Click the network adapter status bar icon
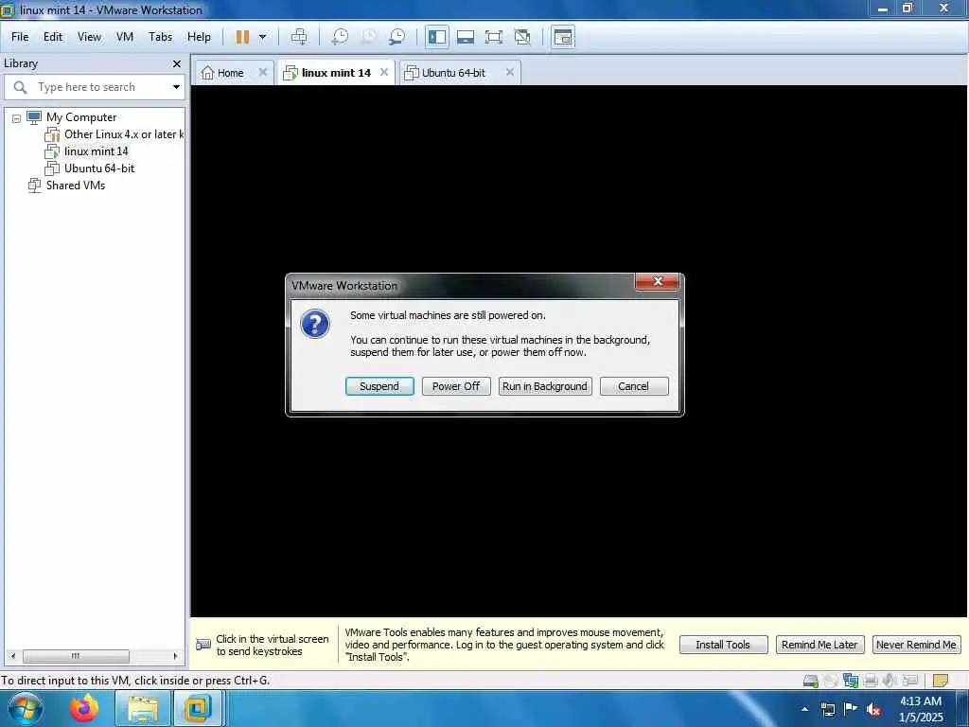969x727 pixels. point(851,682)
